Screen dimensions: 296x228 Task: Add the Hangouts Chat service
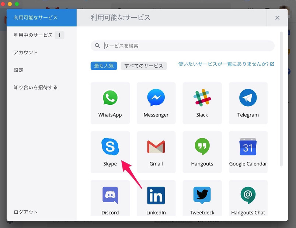pos(248,198)
